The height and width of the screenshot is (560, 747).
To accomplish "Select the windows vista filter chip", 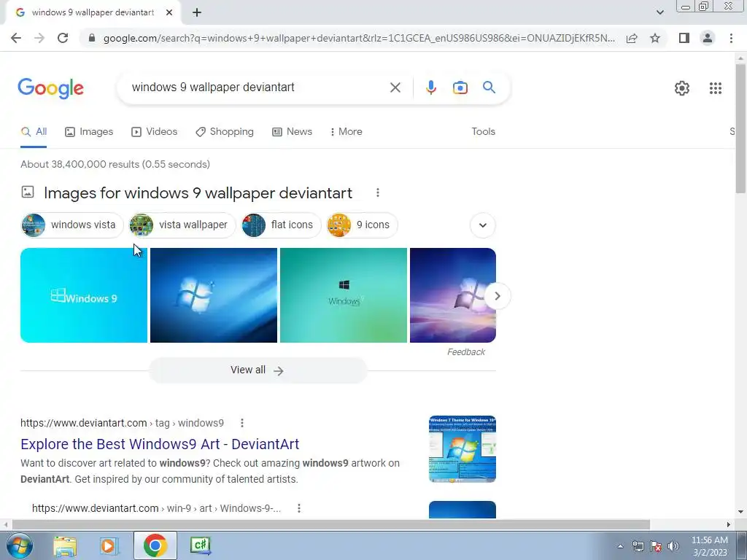I will [x=72, y=225].
